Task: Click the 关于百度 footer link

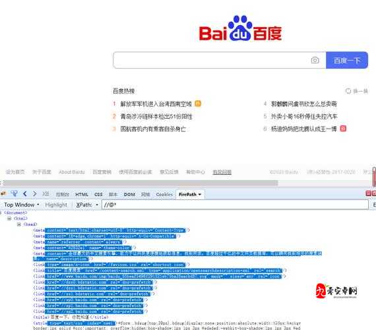Action: click(x=42, y=172)
